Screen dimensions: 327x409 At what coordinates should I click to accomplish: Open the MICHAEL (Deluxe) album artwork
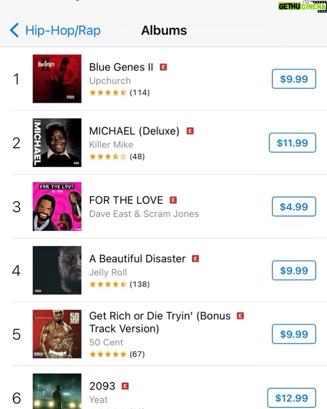tap(57, 143)
